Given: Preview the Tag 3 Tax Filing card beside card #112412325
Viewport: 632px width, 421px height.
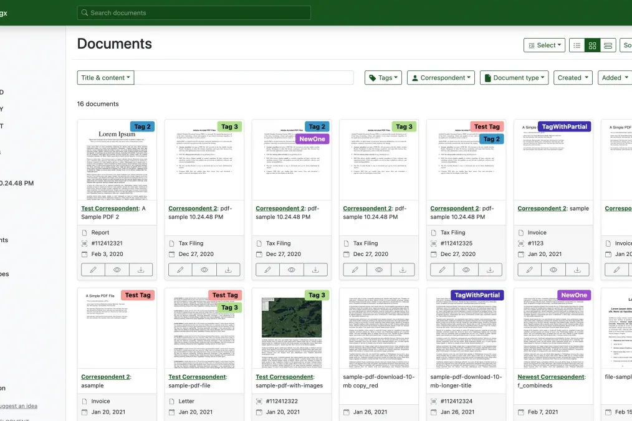Looking at the screenshot, I should [379, 270].
